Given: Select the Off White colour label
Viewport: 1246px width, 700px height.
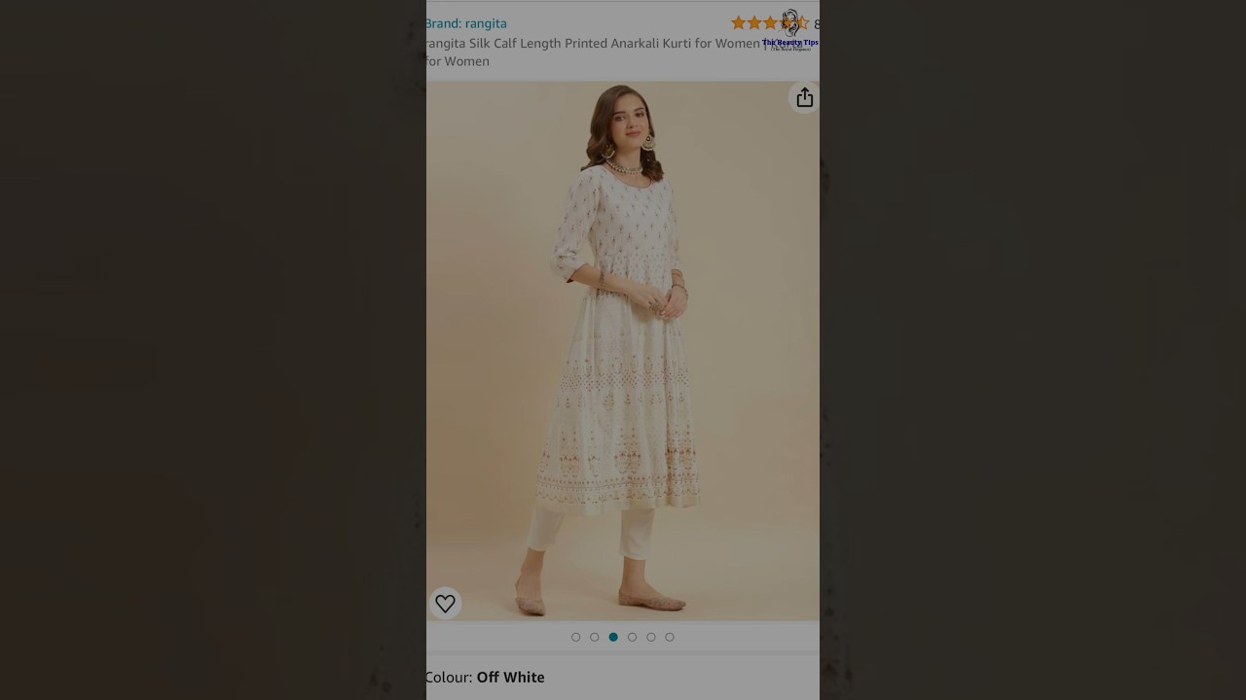Looking at the screenshot, I should tap(511, 677).
